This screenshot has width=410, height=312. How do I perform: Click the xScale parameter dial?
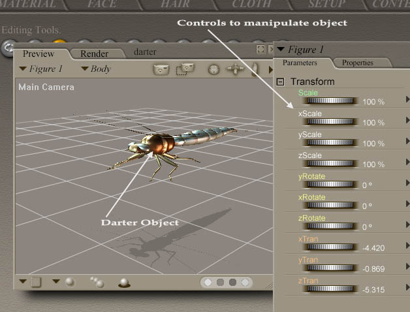click(330, 122)
